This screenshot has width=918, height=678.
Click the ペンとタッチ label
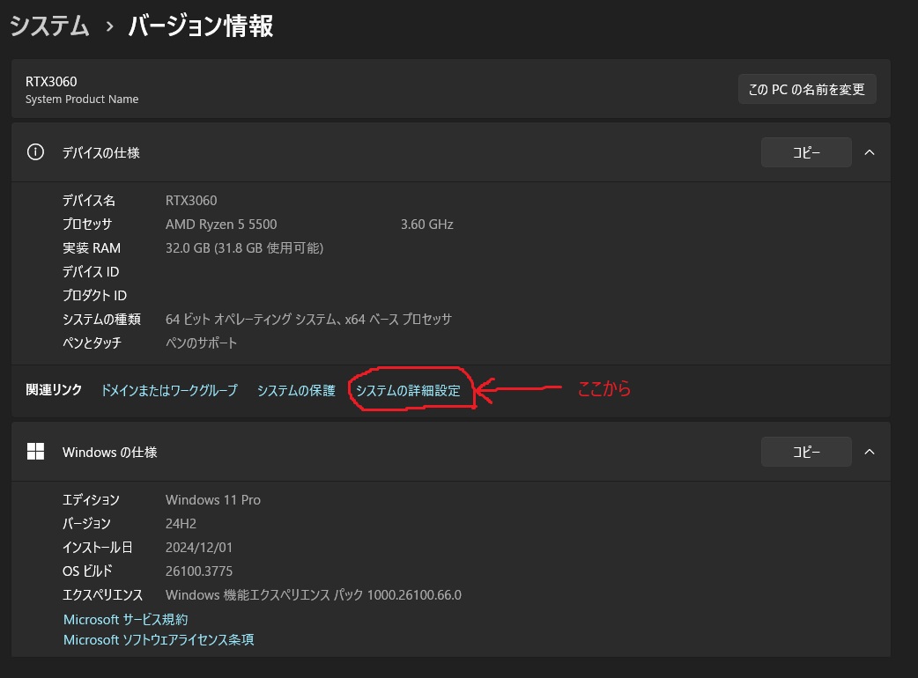coord(92,343)
